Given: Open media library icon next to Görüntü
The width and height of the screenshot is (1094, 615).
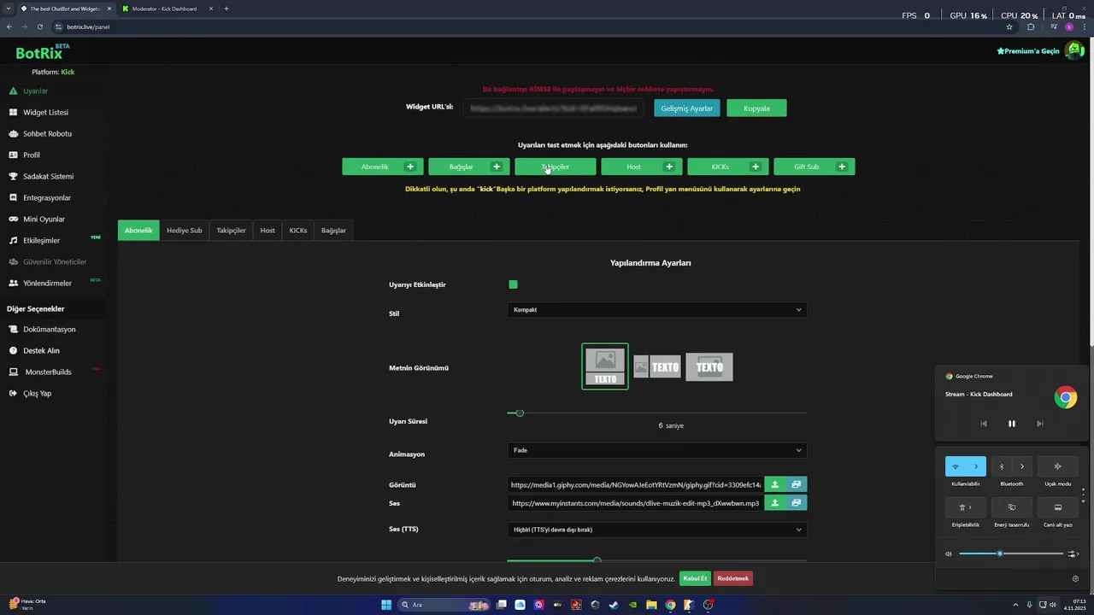Looking at the screenshot, I should (x=797, y=484).
